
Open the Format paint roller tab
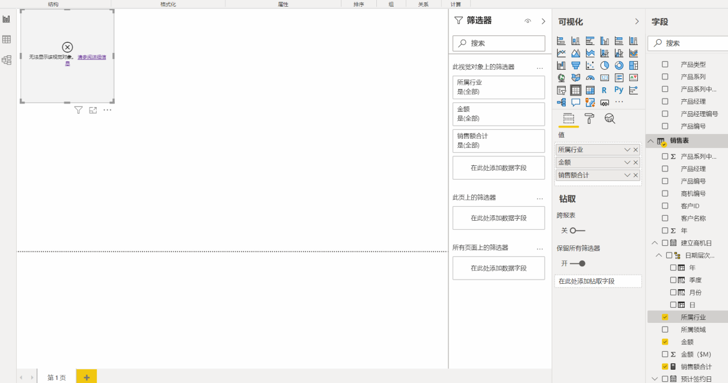coord(589,118)
